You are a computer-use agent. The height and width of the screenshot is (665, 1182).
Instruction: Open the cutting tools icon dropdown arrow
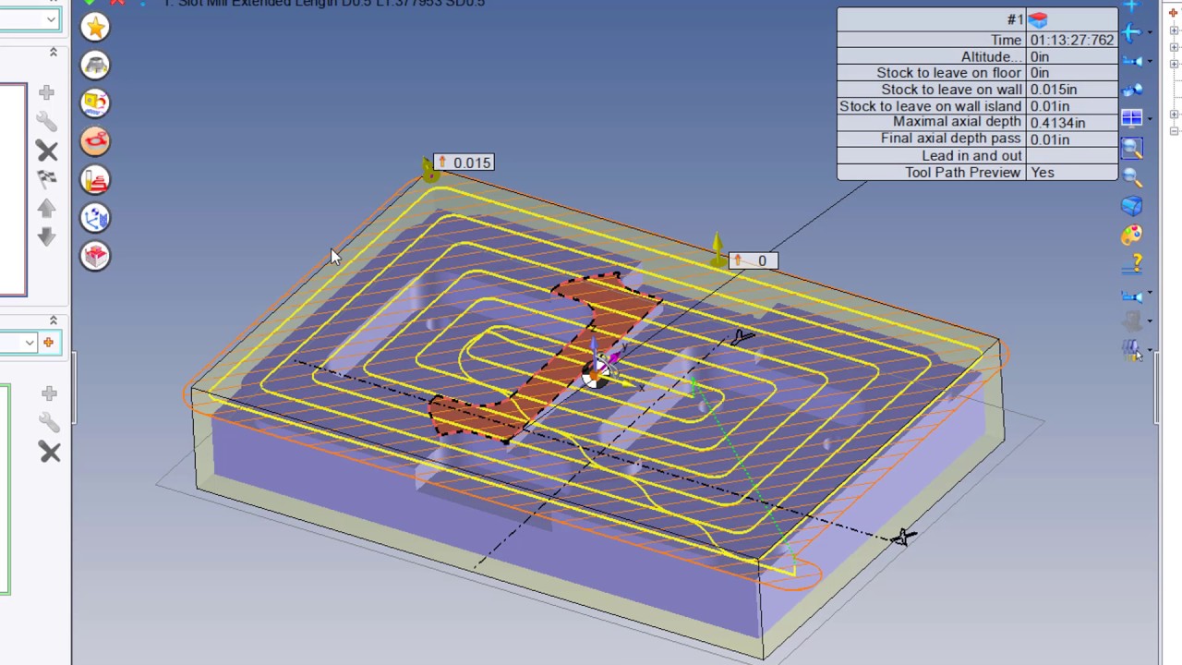pyautogui.click(x=1150, y=349)
